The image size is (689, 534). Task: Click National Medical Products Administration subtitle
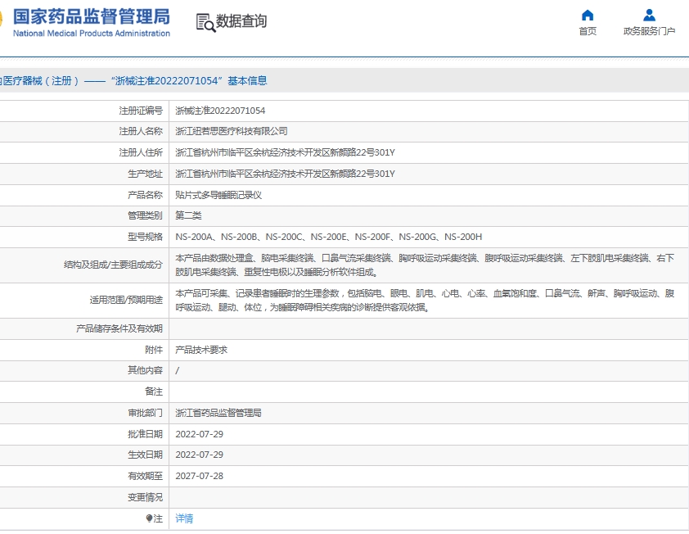click(x=92, y=34)
